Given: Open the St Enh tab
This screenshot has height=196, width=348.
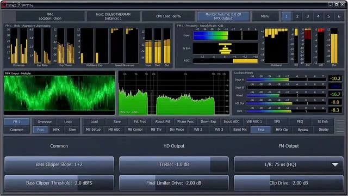Looking at the screenshot, I should (322, 121).
